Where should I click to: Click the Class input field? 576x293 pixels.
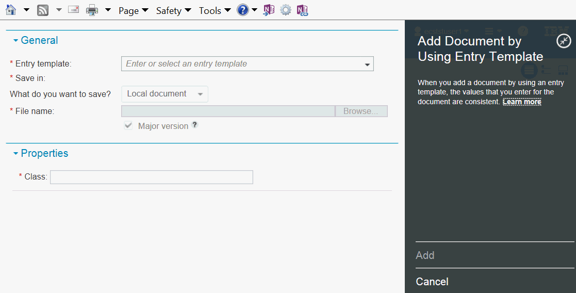[x=151, y=177]
